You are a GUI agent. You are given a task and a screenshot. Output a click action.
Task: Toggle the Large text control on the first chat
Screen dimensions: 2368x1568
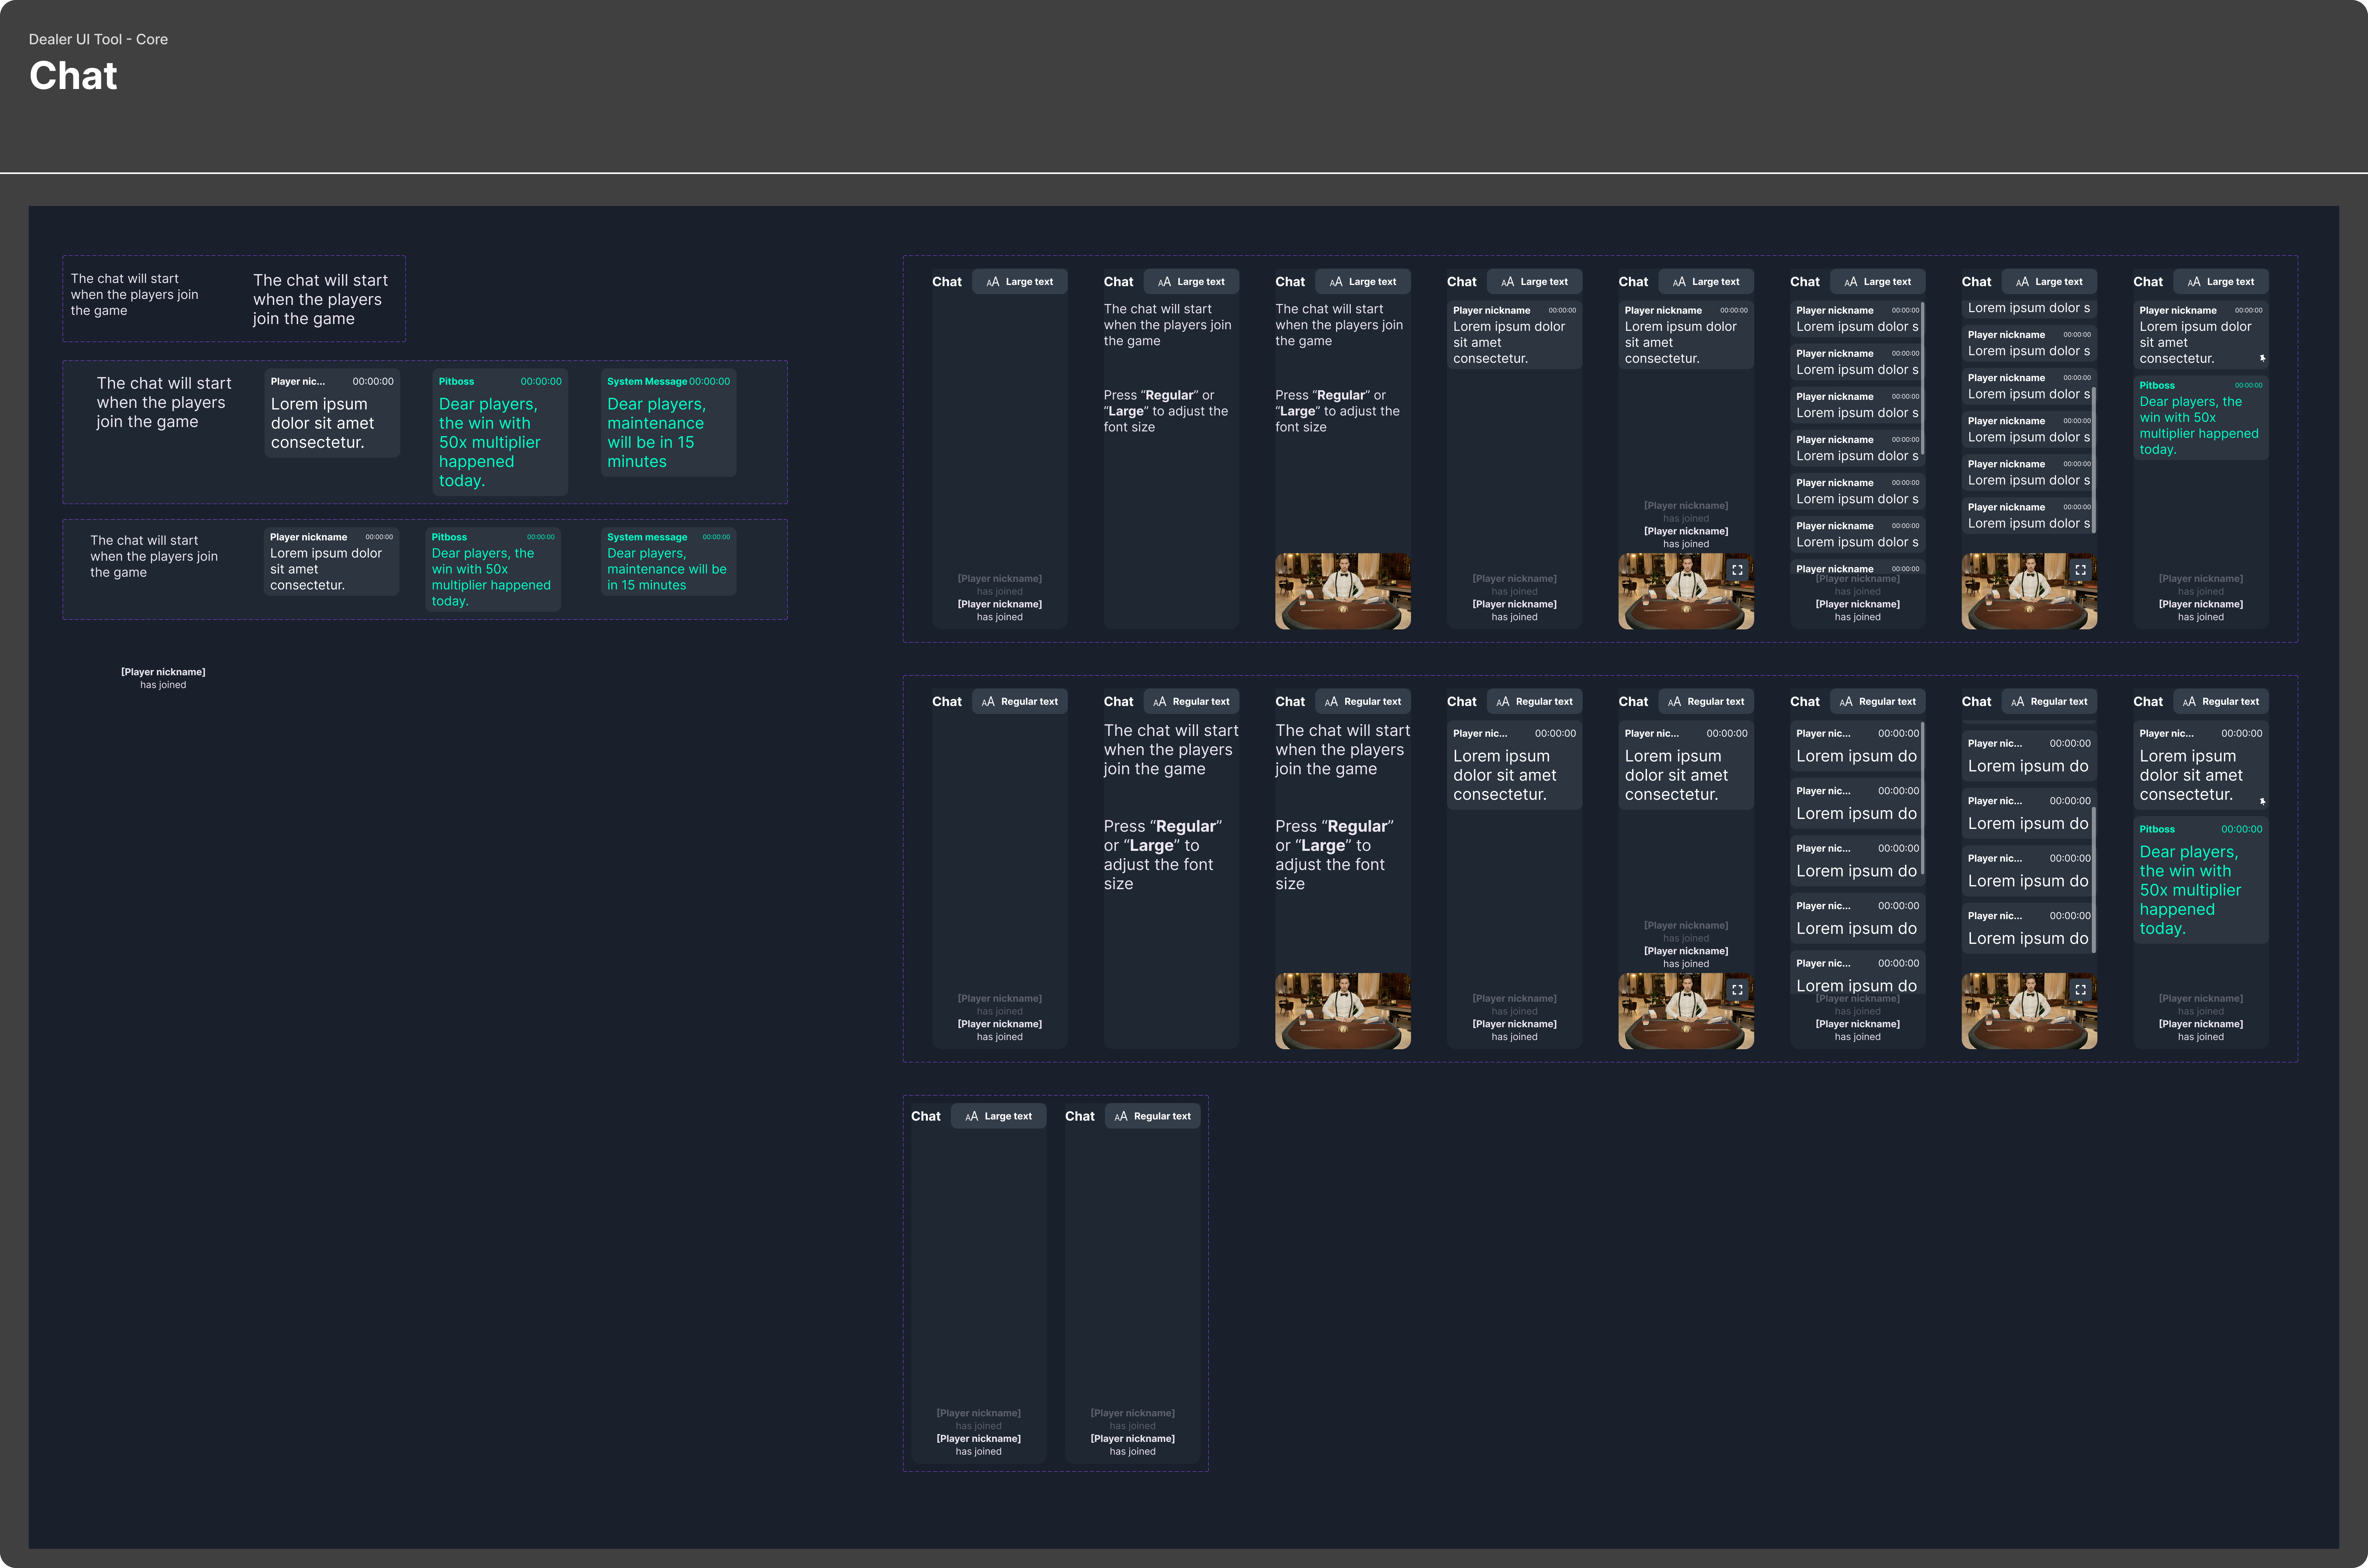tap(1020, 281)
